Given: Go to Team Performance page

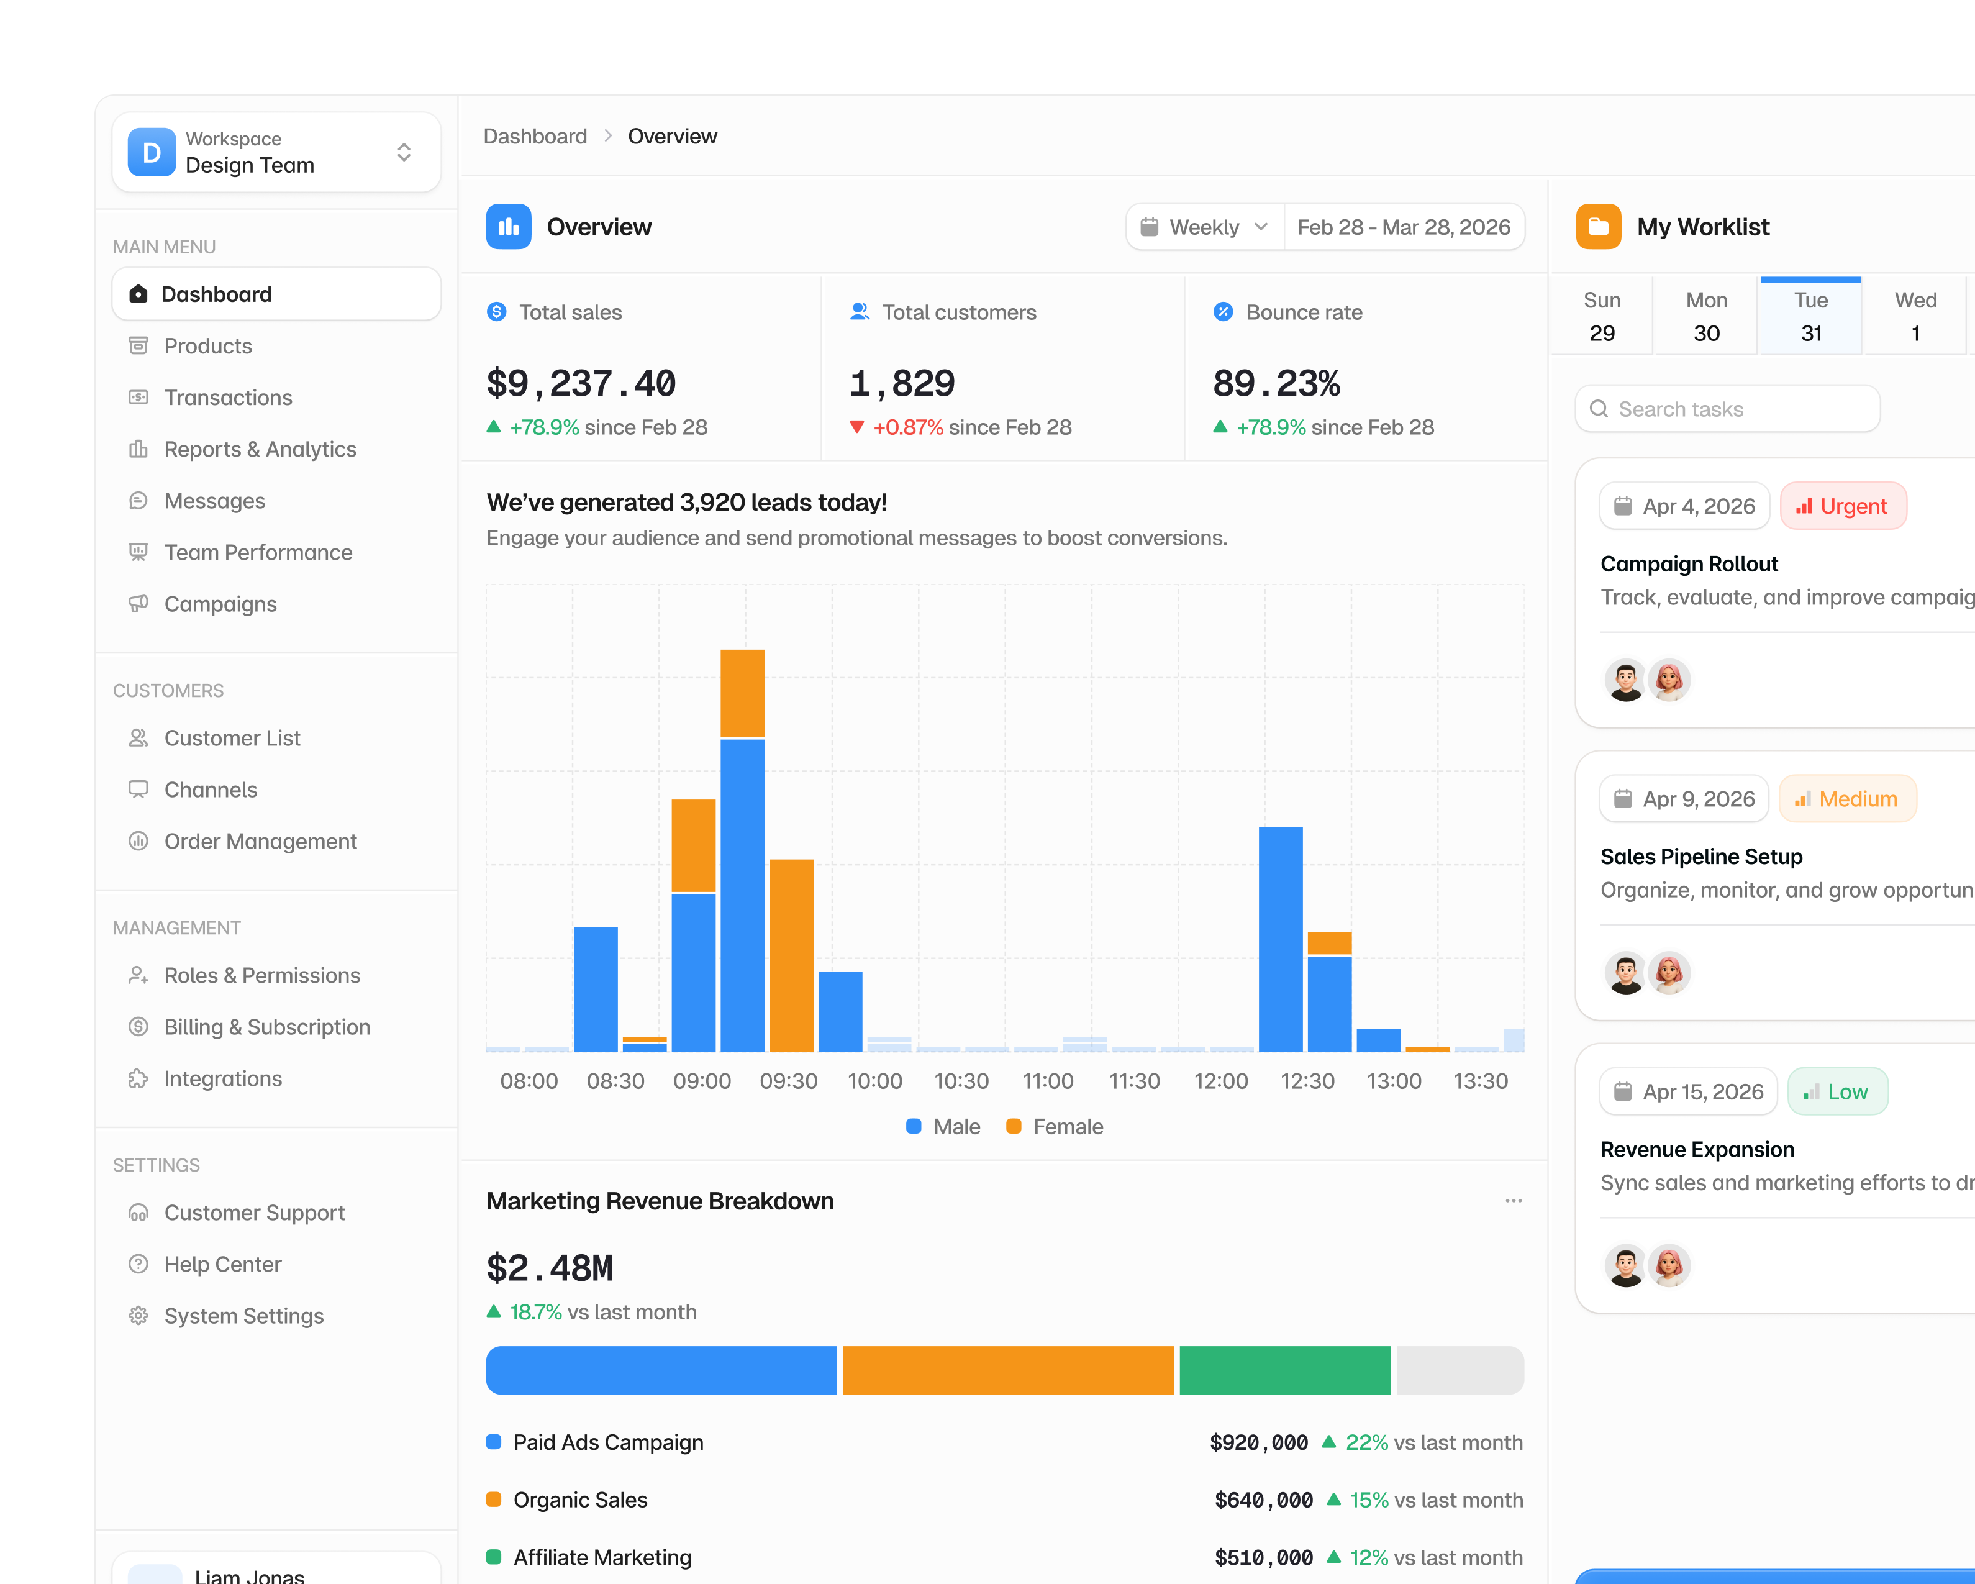Looking at the screenshot, I should [276, 552].
